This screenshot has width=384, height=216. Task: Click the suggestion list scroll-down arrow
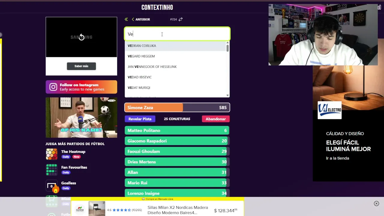[227, 95]
